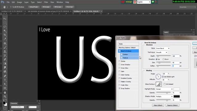Open the Image menu
This screenshot has width=197, height=111.
(19, 2)
